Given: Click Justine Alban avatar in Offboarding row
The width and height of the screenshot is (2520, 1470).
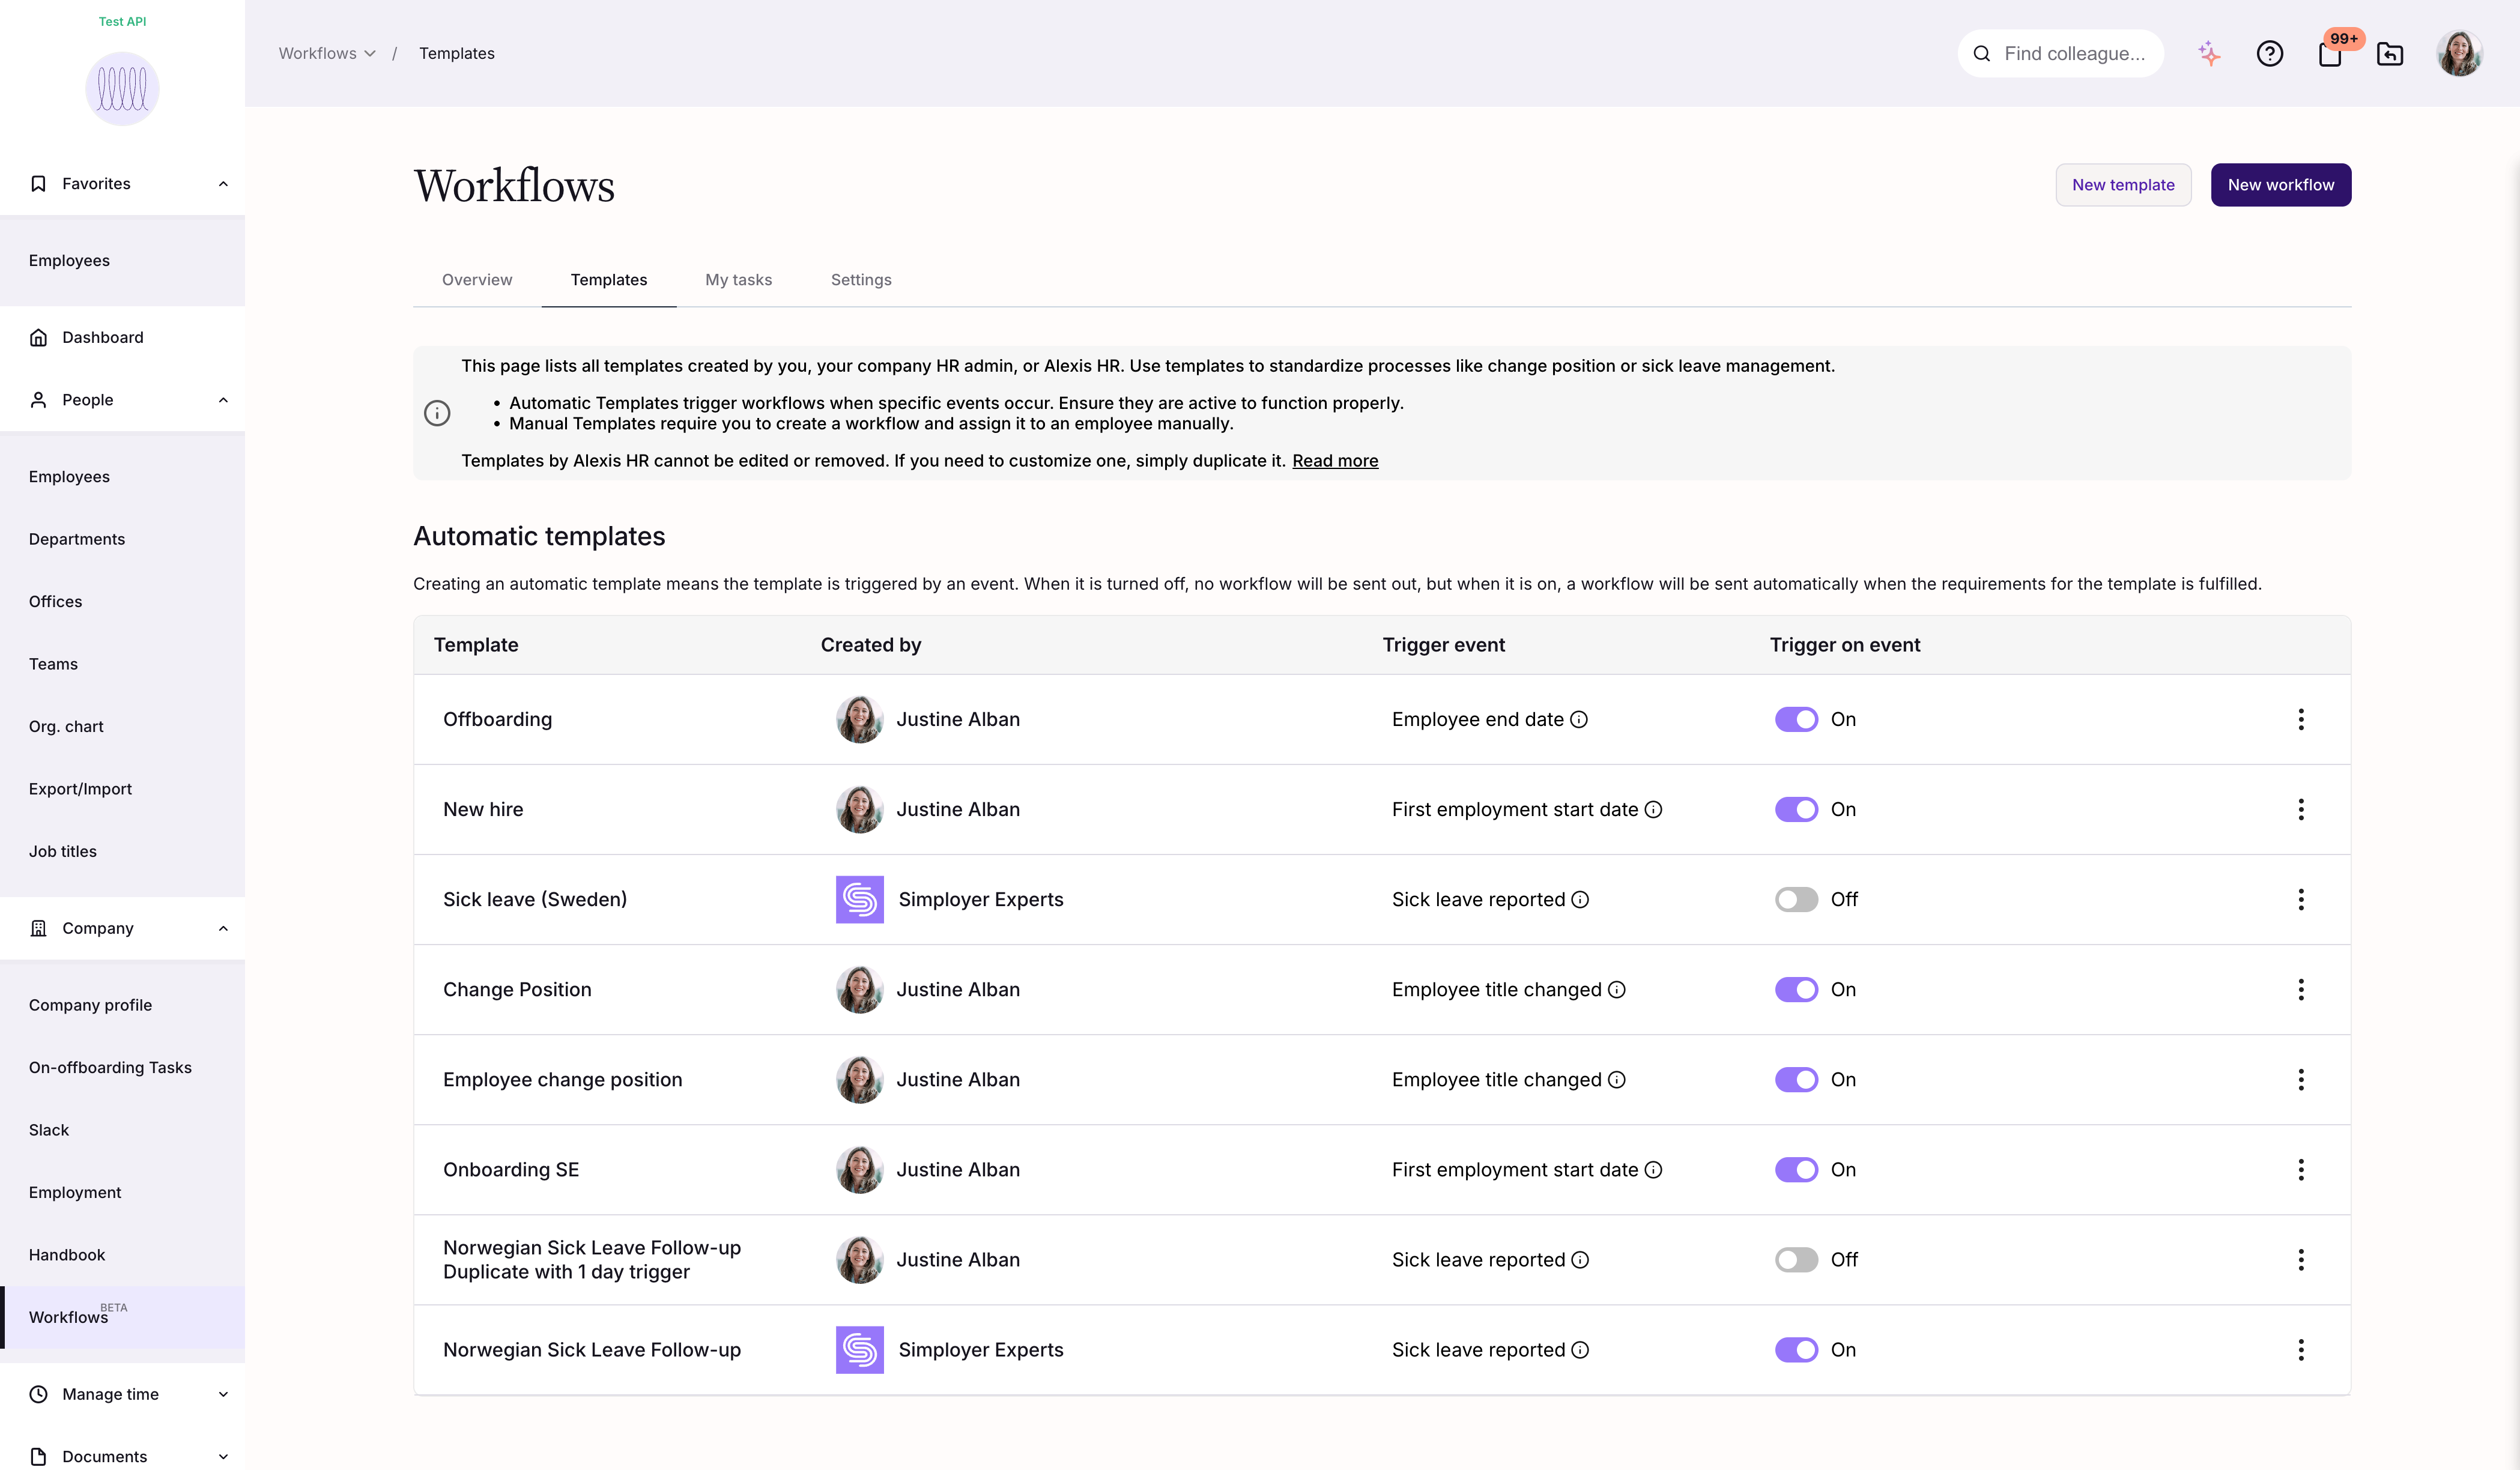Looking at the screenshot, I should [x=860, y=720].
